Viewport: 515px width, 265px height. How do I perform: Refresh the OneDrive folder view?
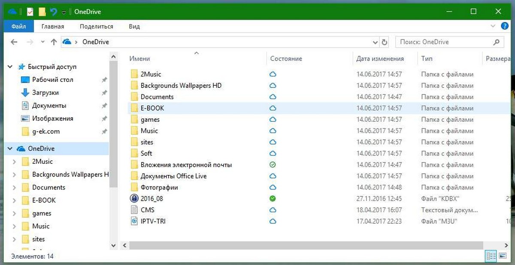pyautogui.click(x=385, y=42)
